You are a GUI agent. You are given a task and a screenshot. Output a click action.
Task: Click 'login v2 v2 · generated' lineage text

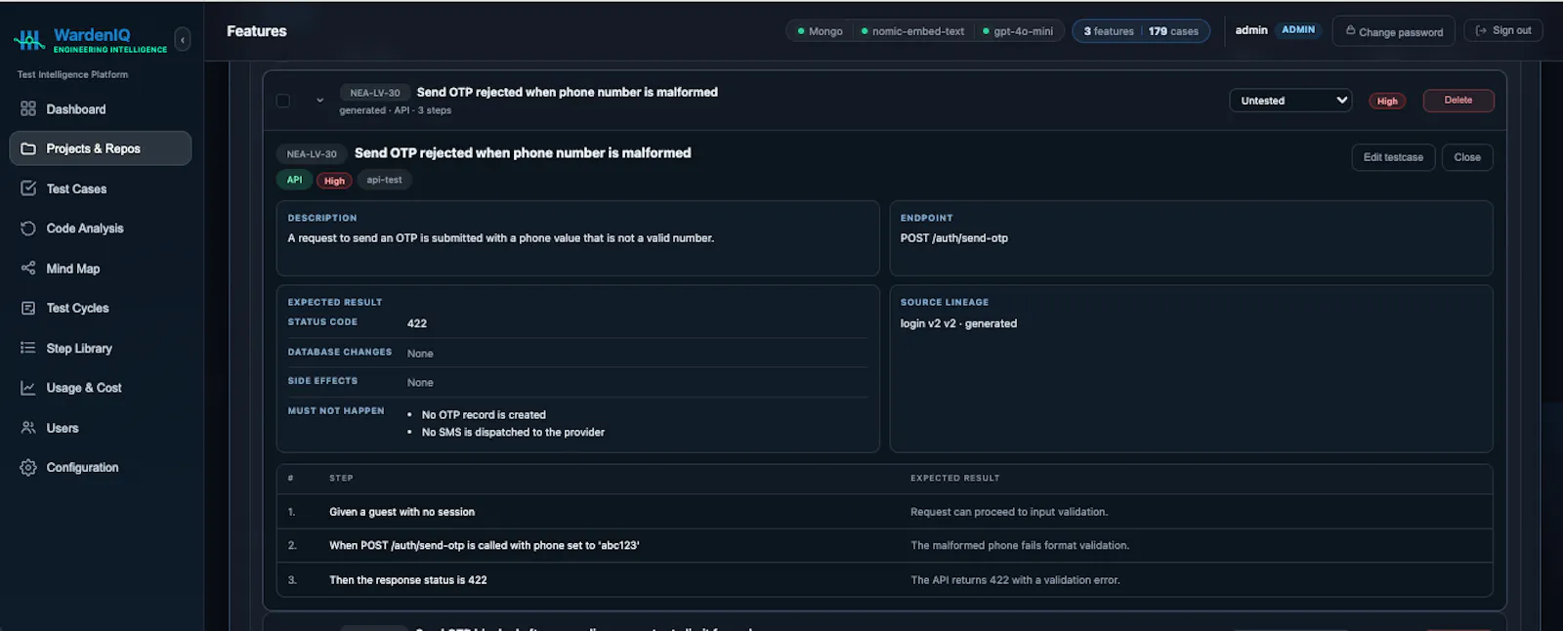tap(958, 323)
